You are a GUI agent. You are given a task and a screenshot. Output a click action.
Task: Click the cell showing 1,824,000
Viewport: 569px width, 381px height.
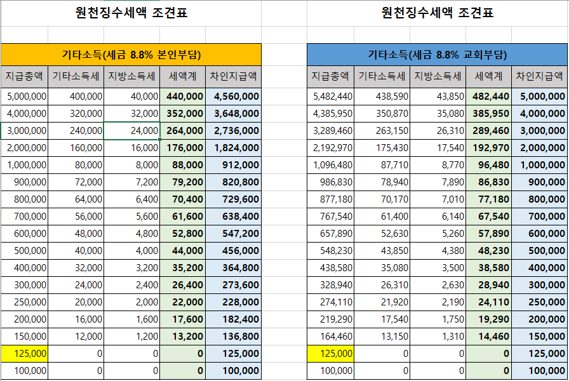pos(234,148)
